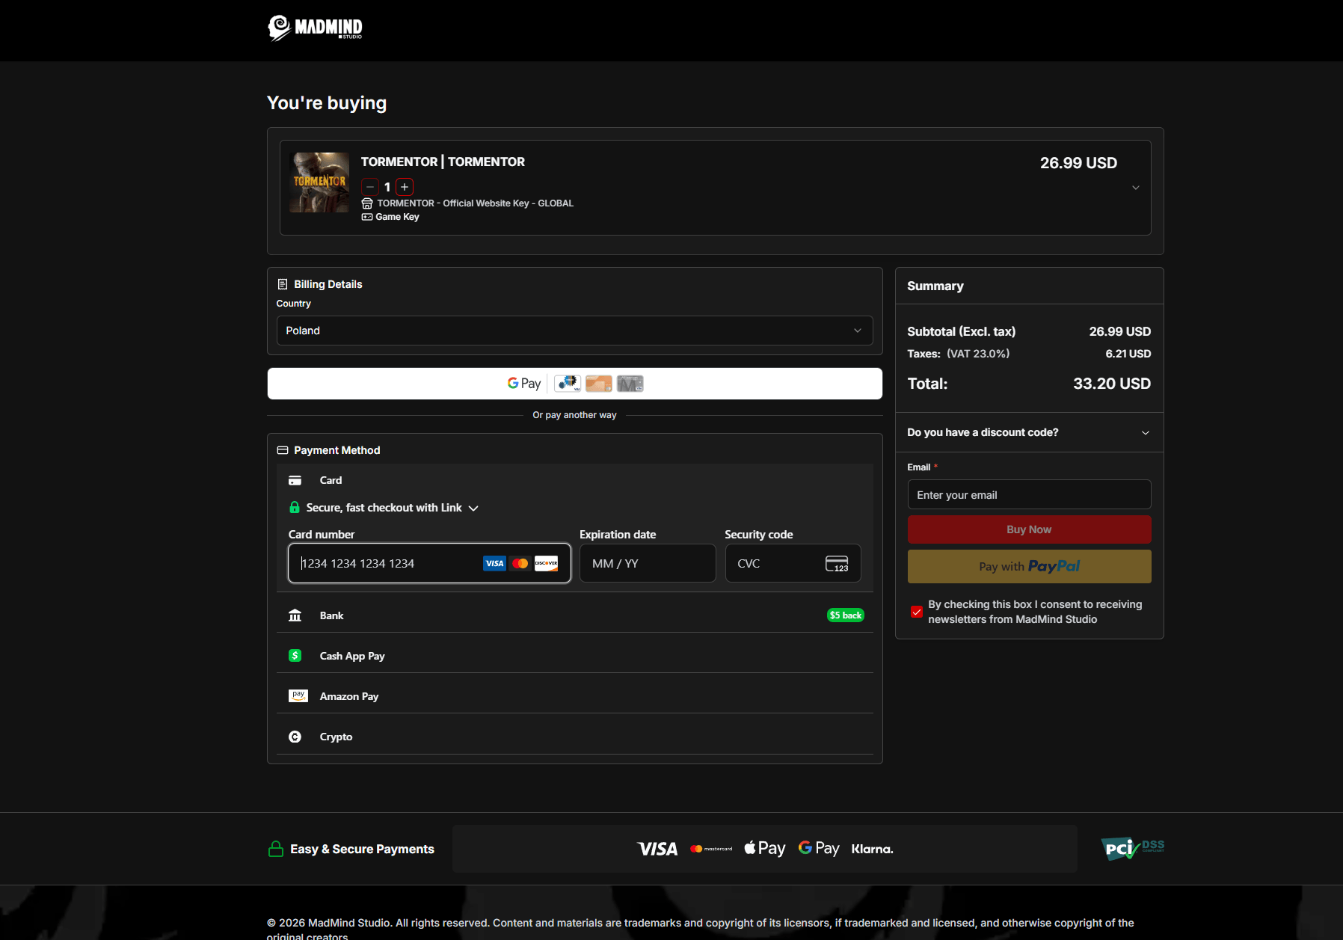
Task: Click the PCI DSS compliance badge
Action: (1133, 849)
